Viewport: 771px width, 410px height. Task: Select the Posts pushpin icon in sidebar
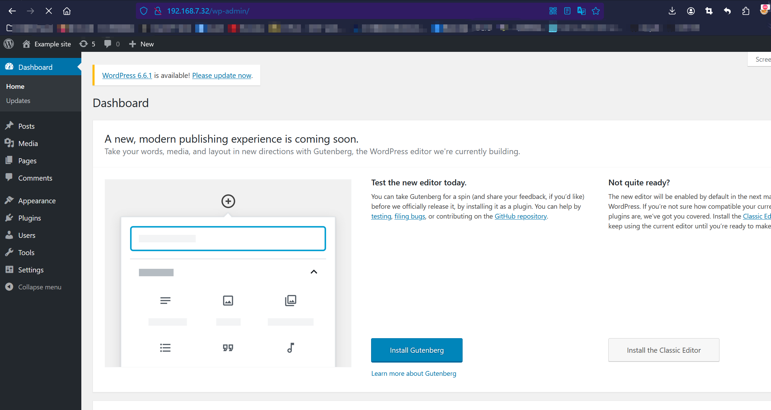[9, 126]
